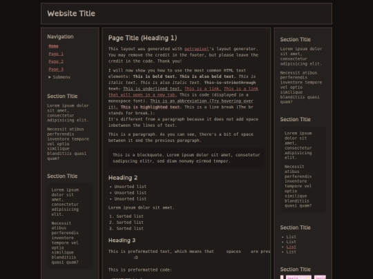This screenshot has width=373, height=279.
Task: Click 'This is underlined text.'
Action: (x=153, y=89)
